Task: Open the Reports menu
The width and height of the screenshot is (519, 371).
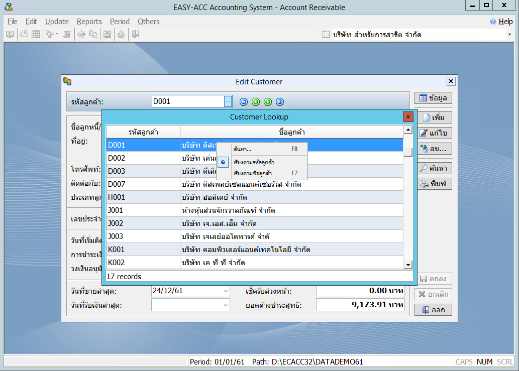Action: [89, 22]
